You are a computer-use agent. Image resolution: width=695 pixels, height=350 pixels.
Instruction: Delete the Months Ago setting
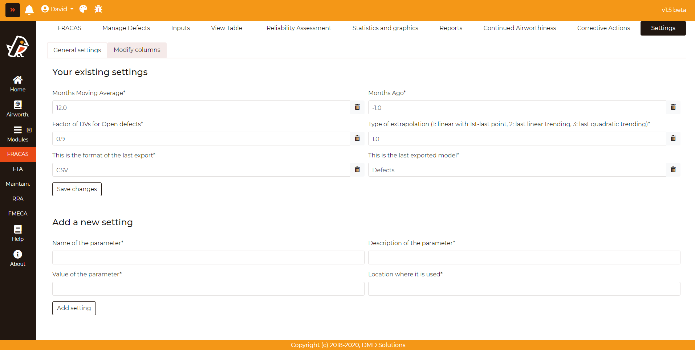[x=673, y=107]
